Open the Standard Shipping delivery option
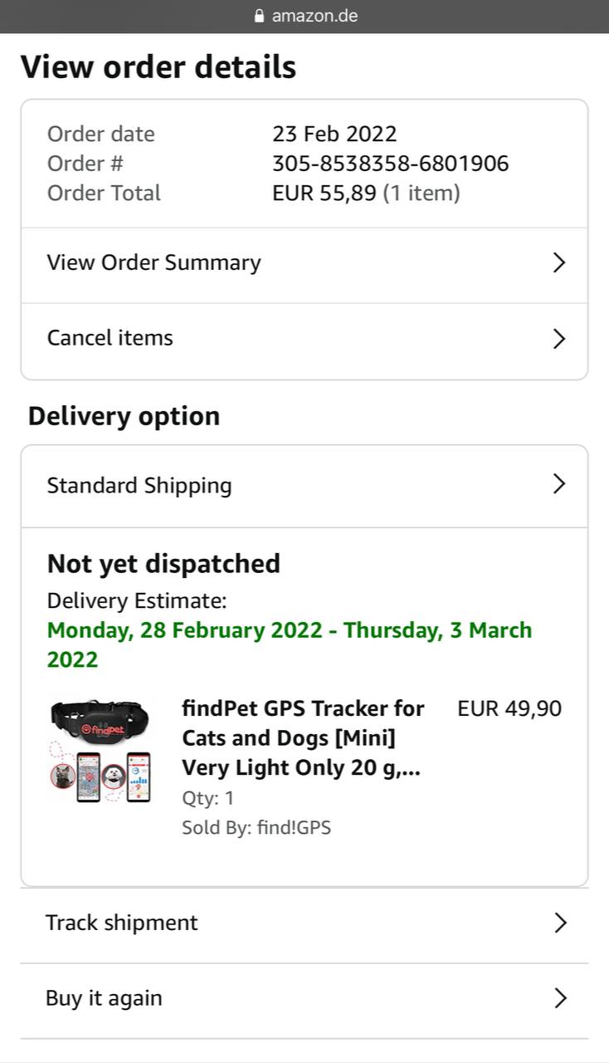The image size is (609, 1063). coord(304,486)
